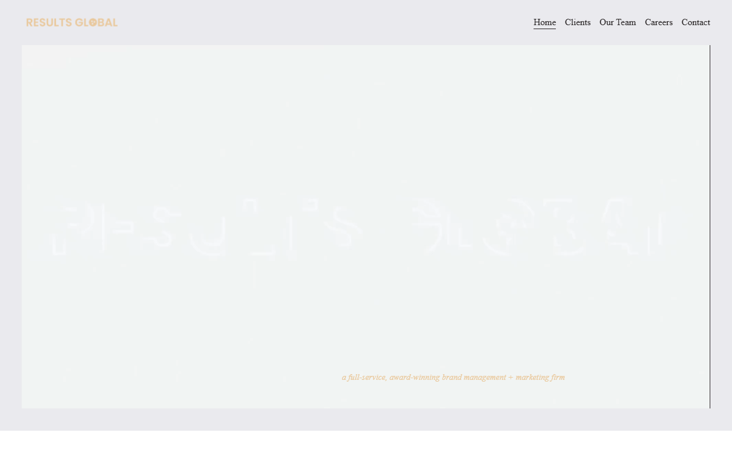Image resolution: width=732 pixels, height=457 pixels.
Task: Visit the Careers page
Action: [x=659, y=22]
